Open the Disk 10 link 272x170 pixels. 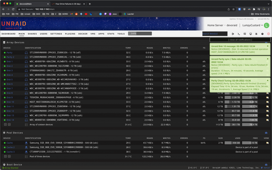(x=10, y=102)
